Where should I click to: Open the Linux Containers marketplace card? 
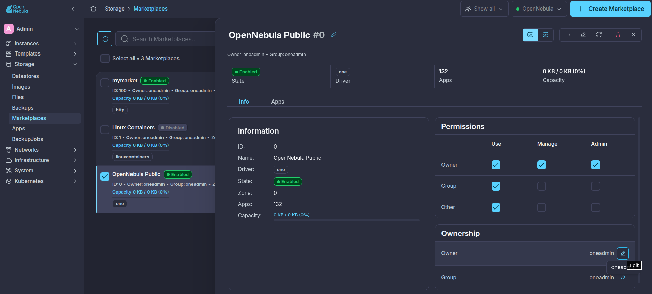point(156,142)
